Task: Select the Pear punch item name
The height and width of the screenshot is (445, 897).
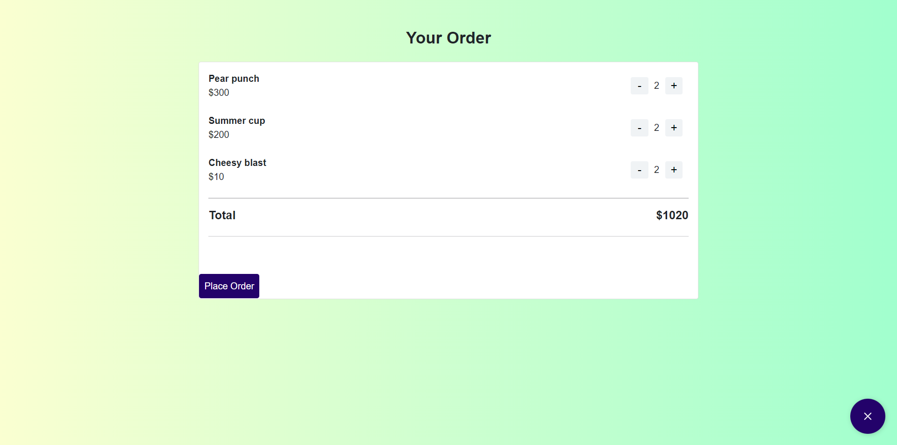Action: coord(234,79)
